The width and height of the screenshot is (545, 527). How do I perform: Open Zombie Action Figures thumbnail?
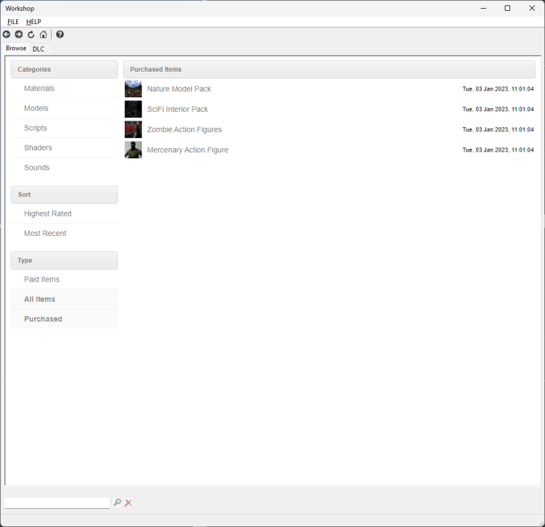134,129
